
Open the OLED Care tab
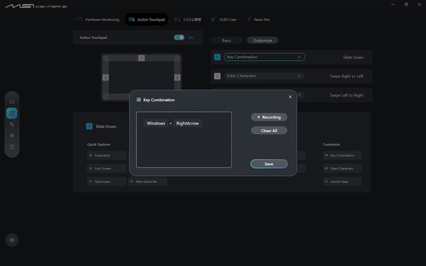224,20
